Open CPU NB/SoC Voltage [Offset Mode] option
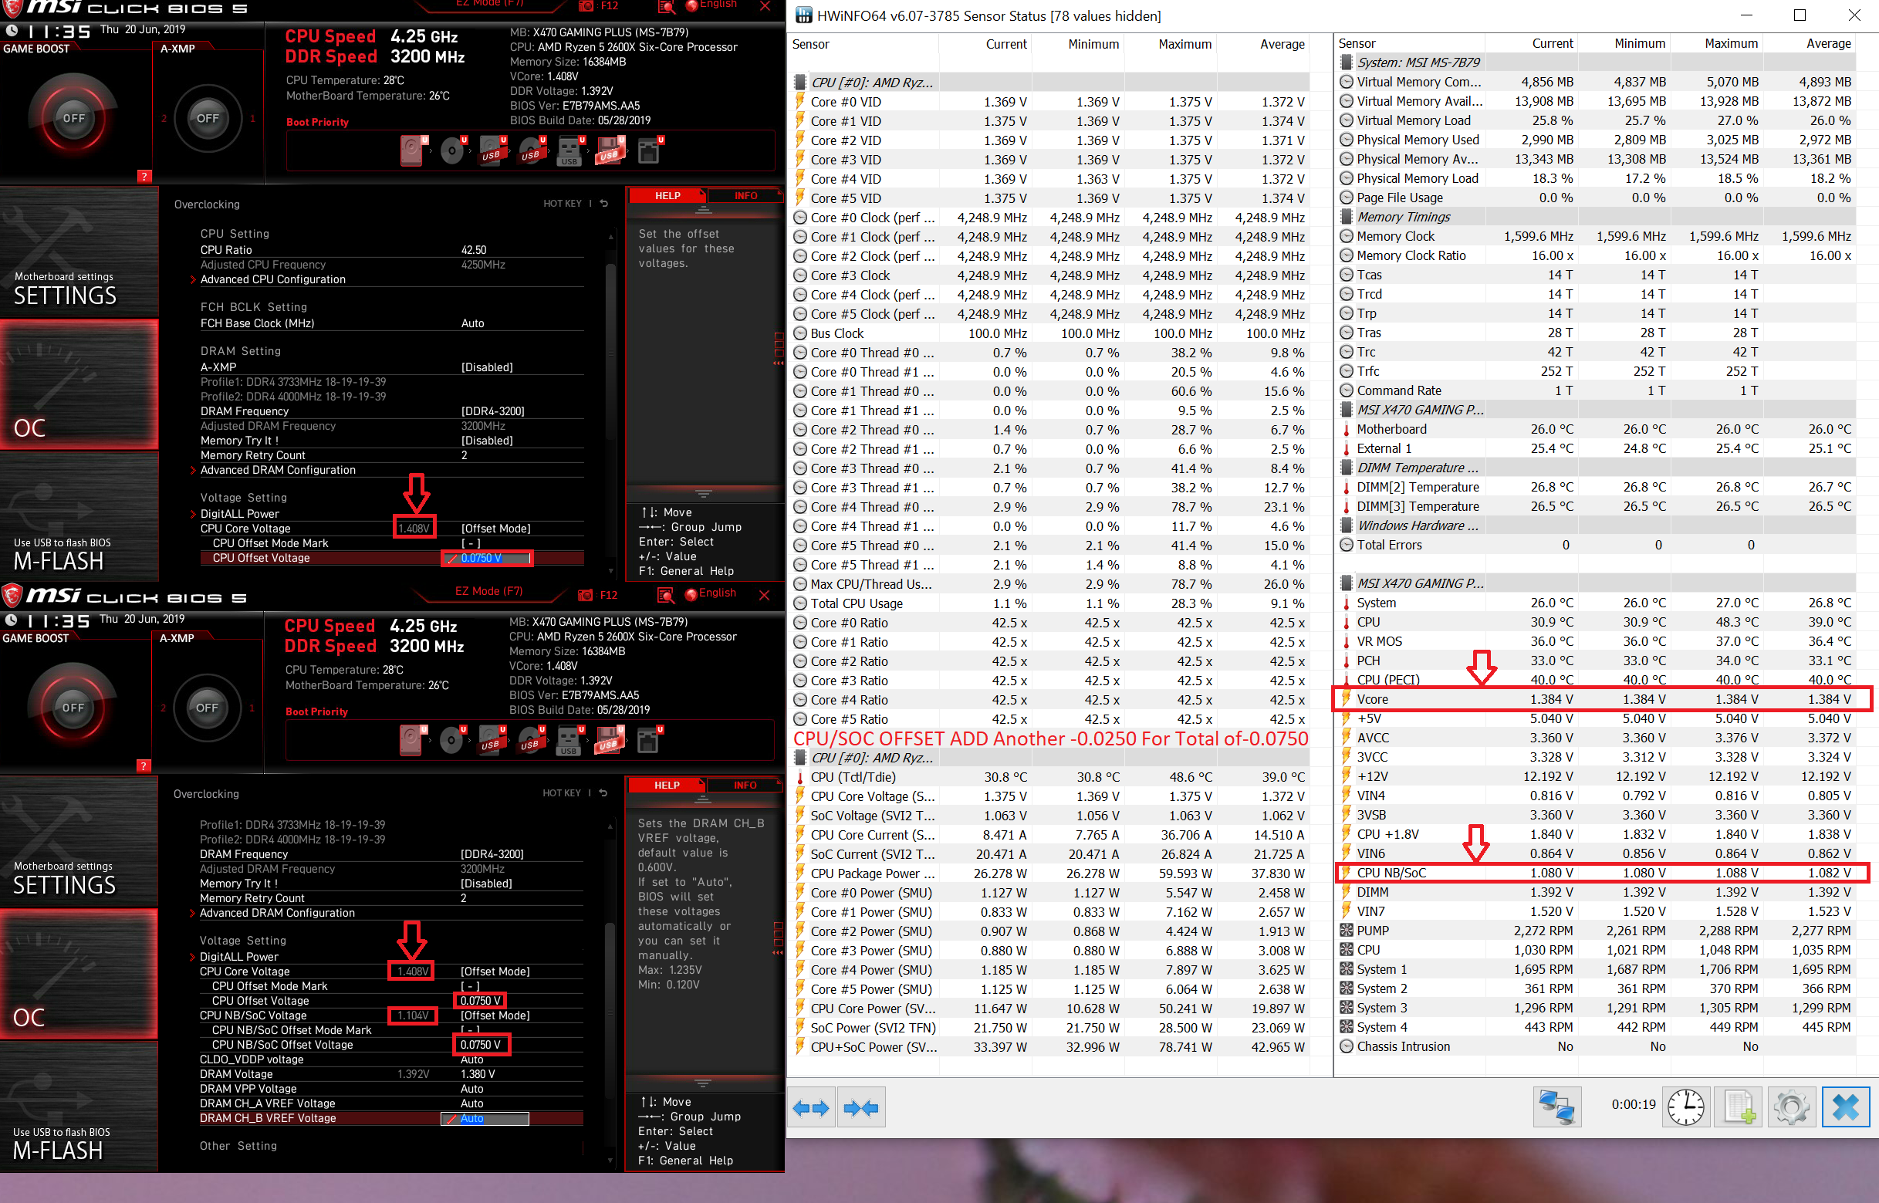 point(495,1015)
